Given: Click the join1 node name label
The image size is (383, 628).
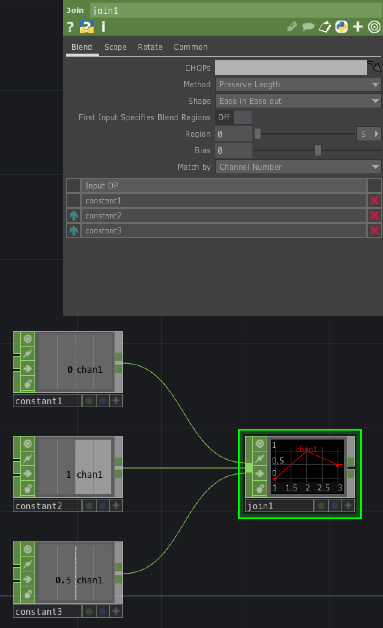Looking at the screenshot, I should pos(279,506).
